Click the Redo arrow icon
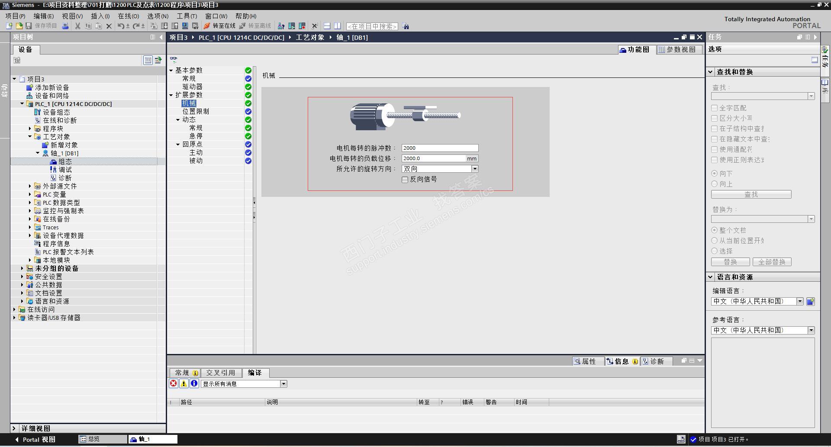 coord(136,26)
